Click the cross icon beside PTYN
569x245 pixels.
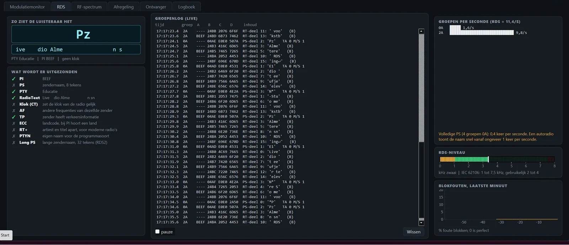coord(14,137)
